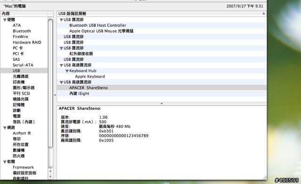The height and width of the screenshot is (184, 301).
Task: Select 防火牆 in the sidebar
Action: pos(19,156)
